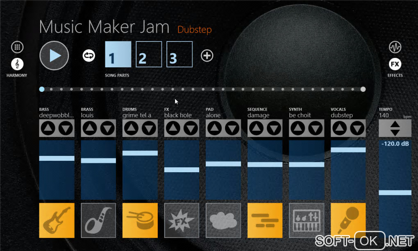The height and width of the screenshot is (251, 418).
Task: Click Synth up arrow
Action: tap(298, 128)
